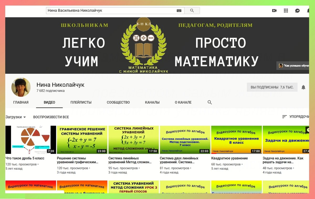This screenshot has height=199, width=315.
Task: Open Нина Николайчук channel avatar
Action: [21, 87]
